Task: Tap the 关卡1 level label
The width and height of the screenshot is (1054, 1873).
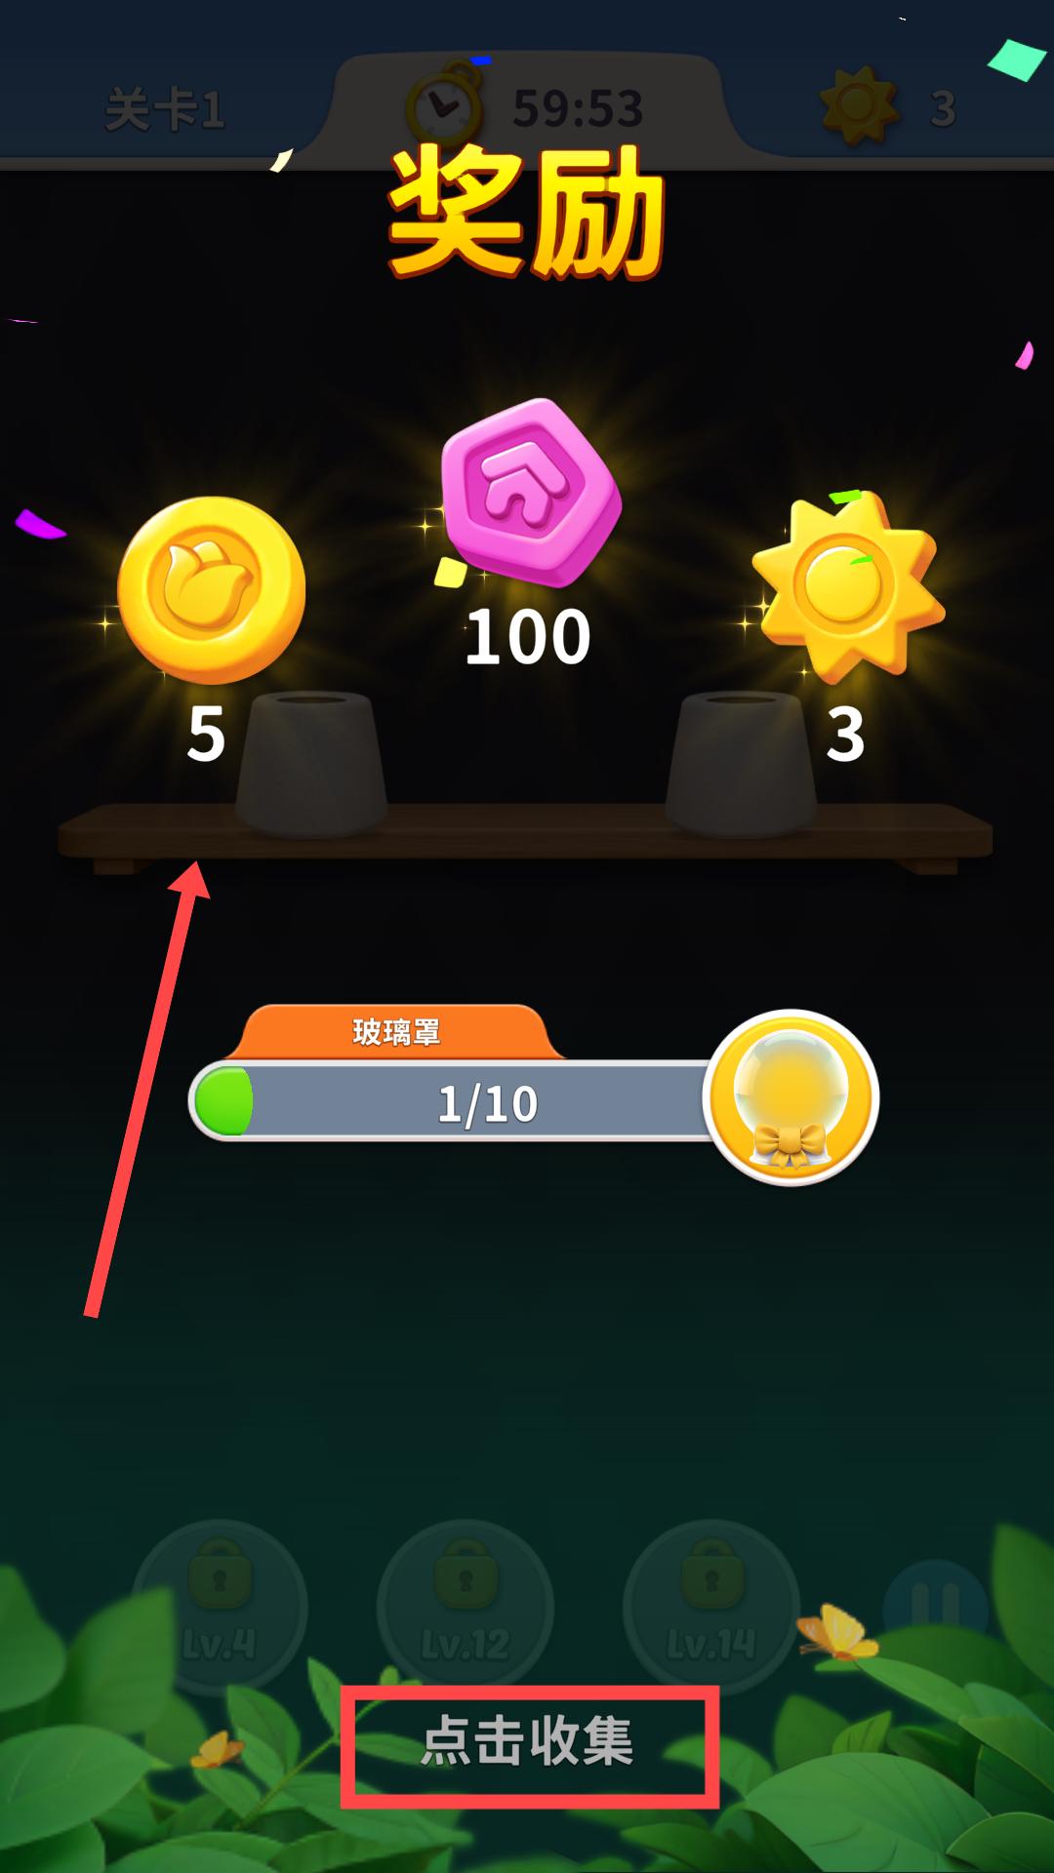Action: [x=165, y=109]
